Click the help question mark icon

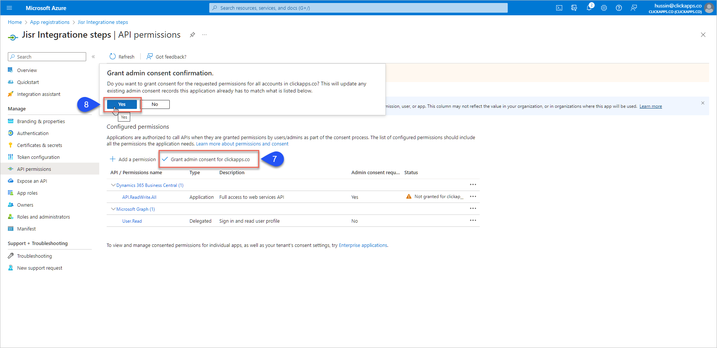point(619,8)
